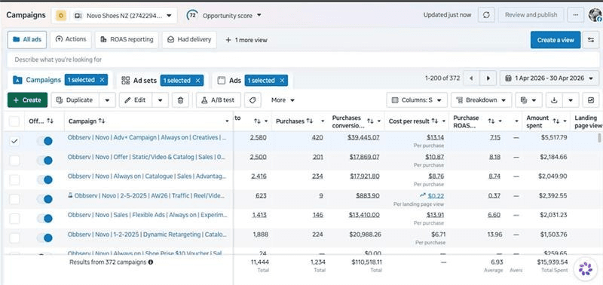Click the green Create button
The width and height of the screenshot is (603, 285).
27,100
